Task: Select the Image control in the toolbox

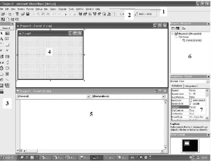Action: pyautogui.click(x=1, y=86)
